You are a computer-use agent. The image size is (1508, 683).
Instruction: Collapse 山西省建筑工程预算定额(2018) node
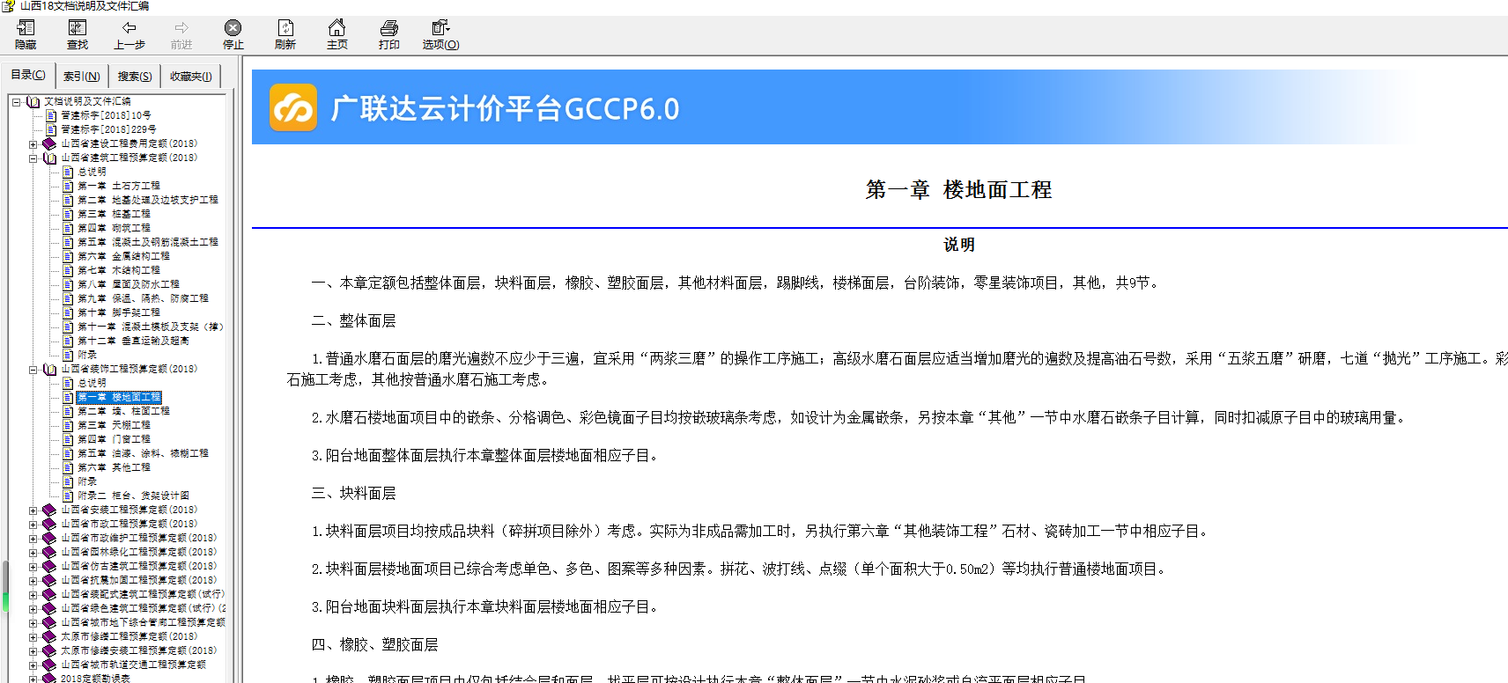point(33,158)
